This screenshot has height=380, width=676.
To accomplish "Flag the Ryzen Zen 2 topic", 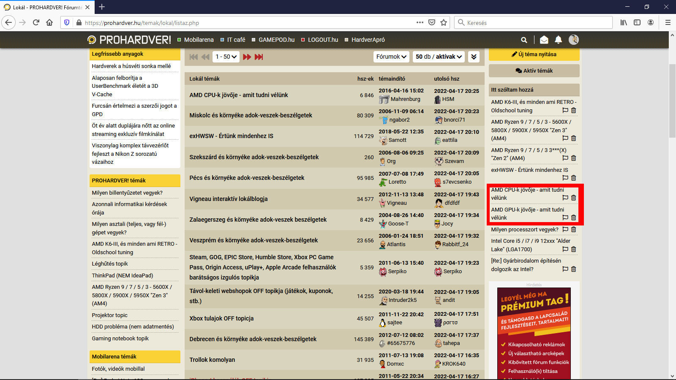I will point(565,158).
